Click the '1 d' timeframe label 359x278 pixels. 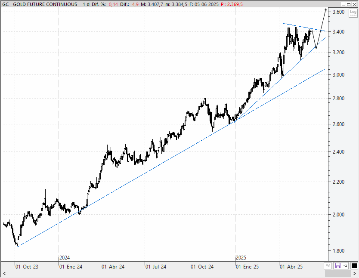(x=86, y=4)
